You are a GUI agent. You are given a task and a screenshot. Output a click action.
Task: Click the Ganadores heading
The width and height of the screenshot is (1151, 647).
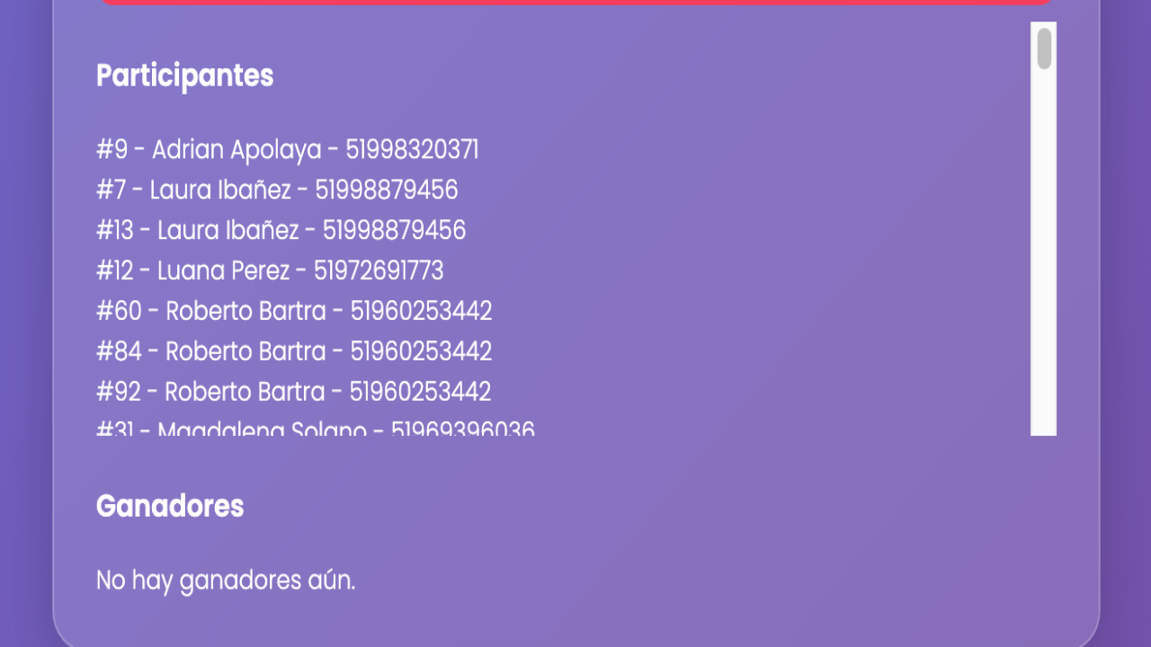tap(170, 506)
